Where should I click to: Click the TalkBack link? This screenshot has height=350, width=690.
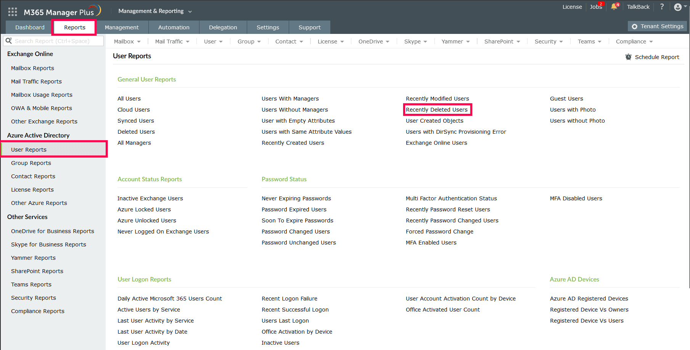click(638, 7)
